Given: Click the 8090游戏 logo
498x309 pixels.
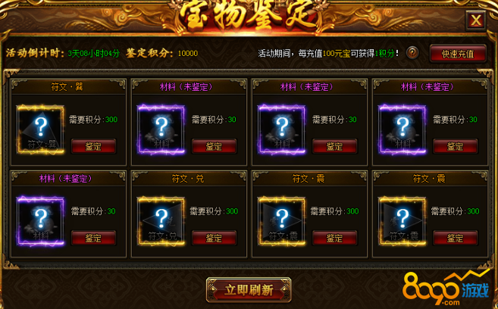Looking at the screenshot, I should [x=446, y=288].
